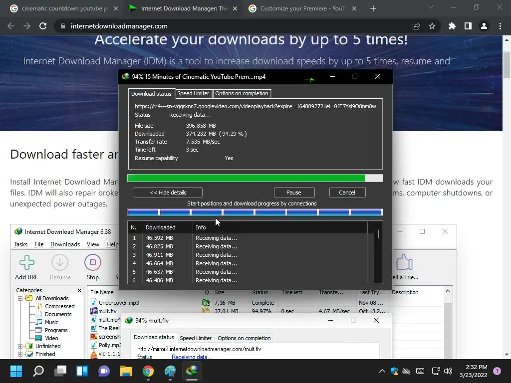
Task: Select the Compressed category
Action: click(59, 306)
